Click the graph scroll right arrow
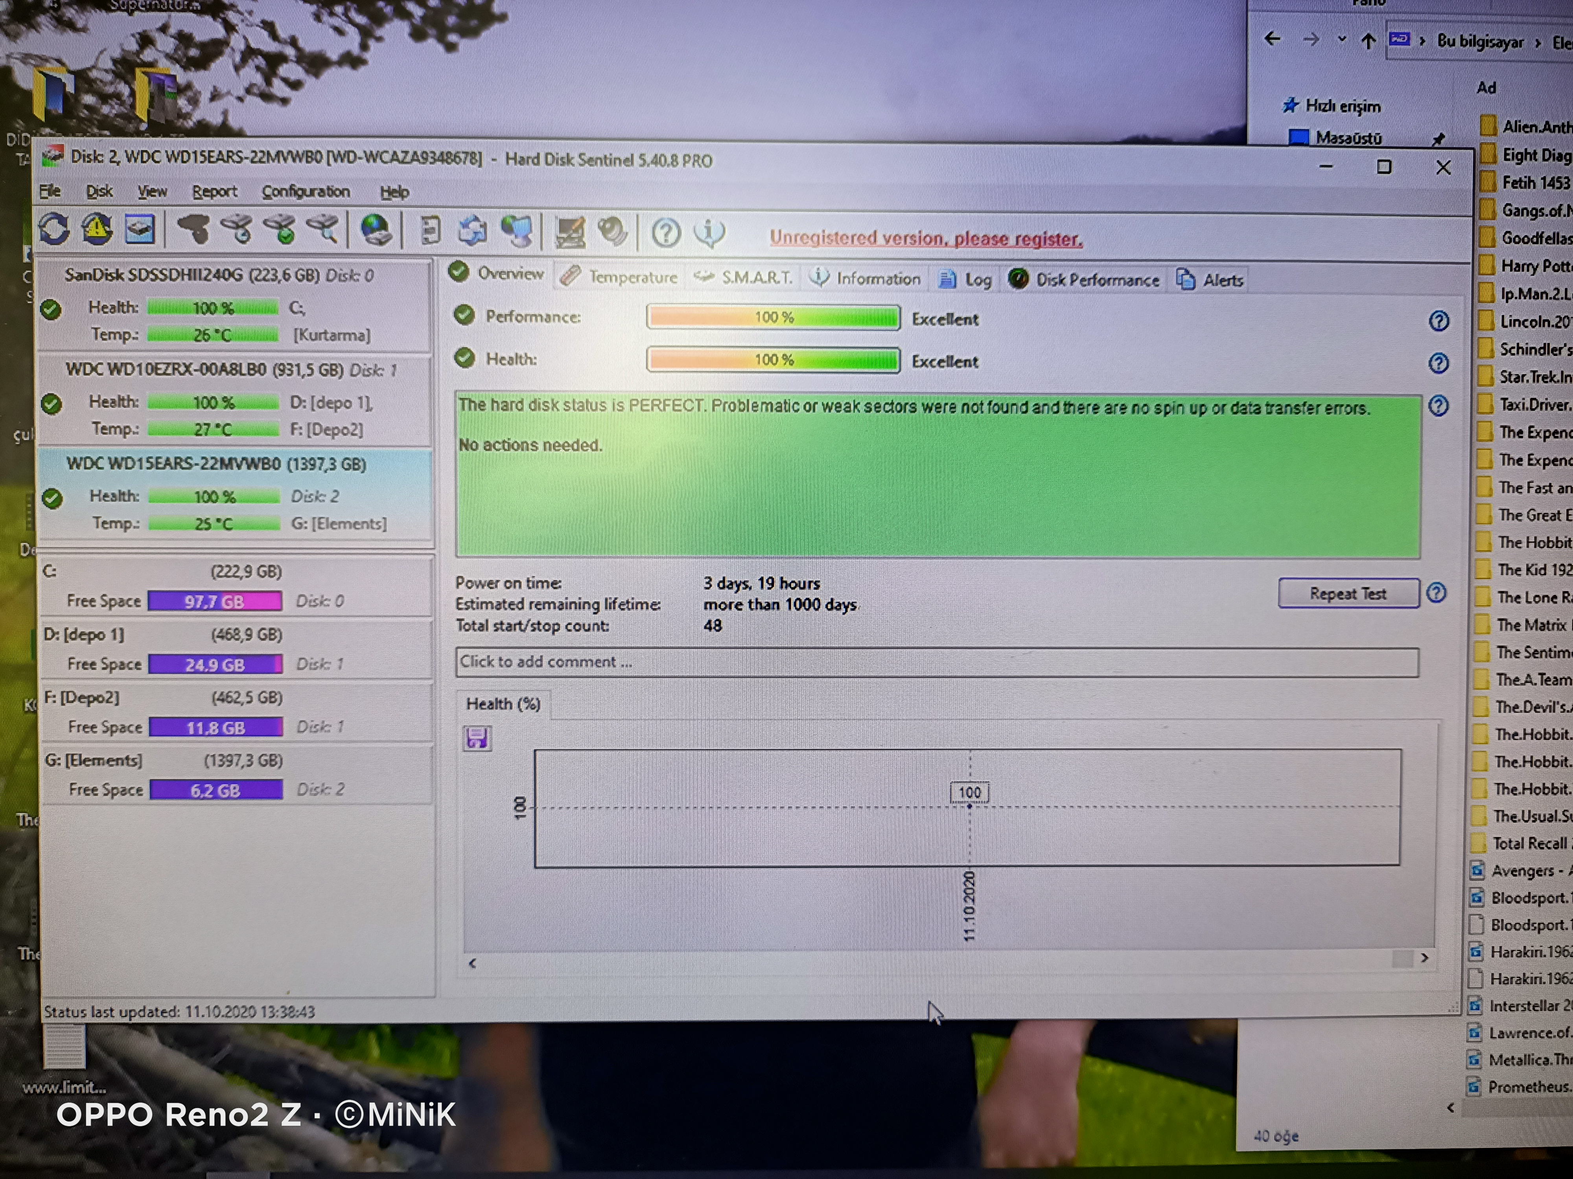This screenshot has width=1573, height=1179. point(1424,957)
